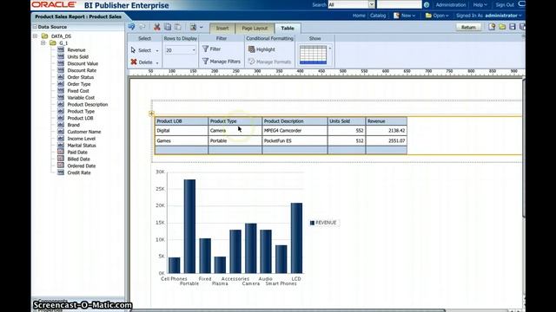This screenshot has height=312, width=556.
Task: Select the Table tab
Action: coord(288,29)
